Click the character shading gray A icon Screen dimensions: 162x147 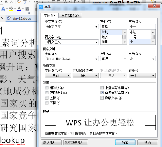(27, 9)
